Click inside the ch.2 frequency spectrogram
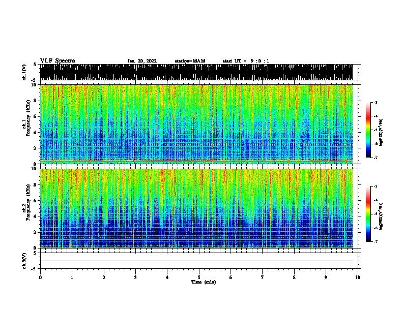 click(x=196, y=208)
